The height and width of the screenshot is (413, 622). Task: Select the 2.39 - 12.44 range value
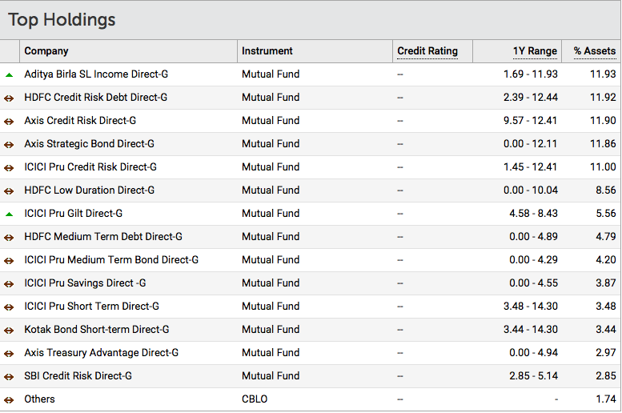click(x=531, y=97)
